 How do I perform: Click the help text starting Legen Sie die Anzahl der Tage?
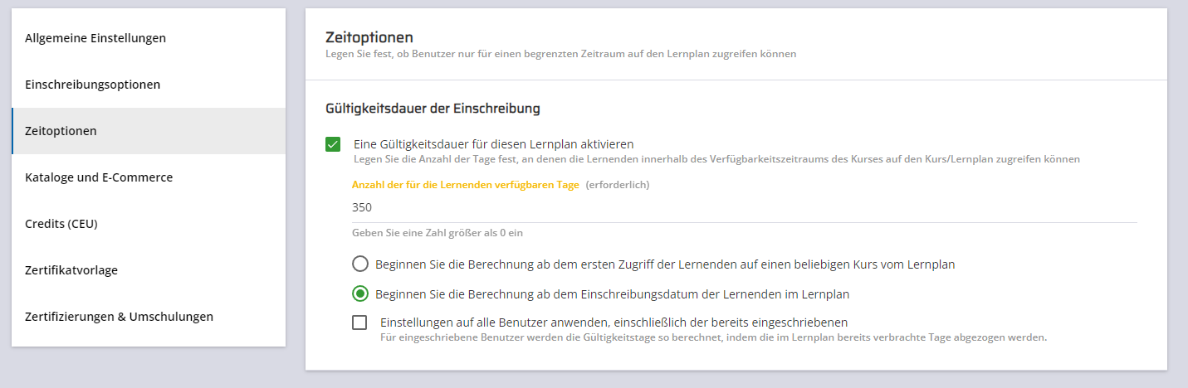pos(716,158)
